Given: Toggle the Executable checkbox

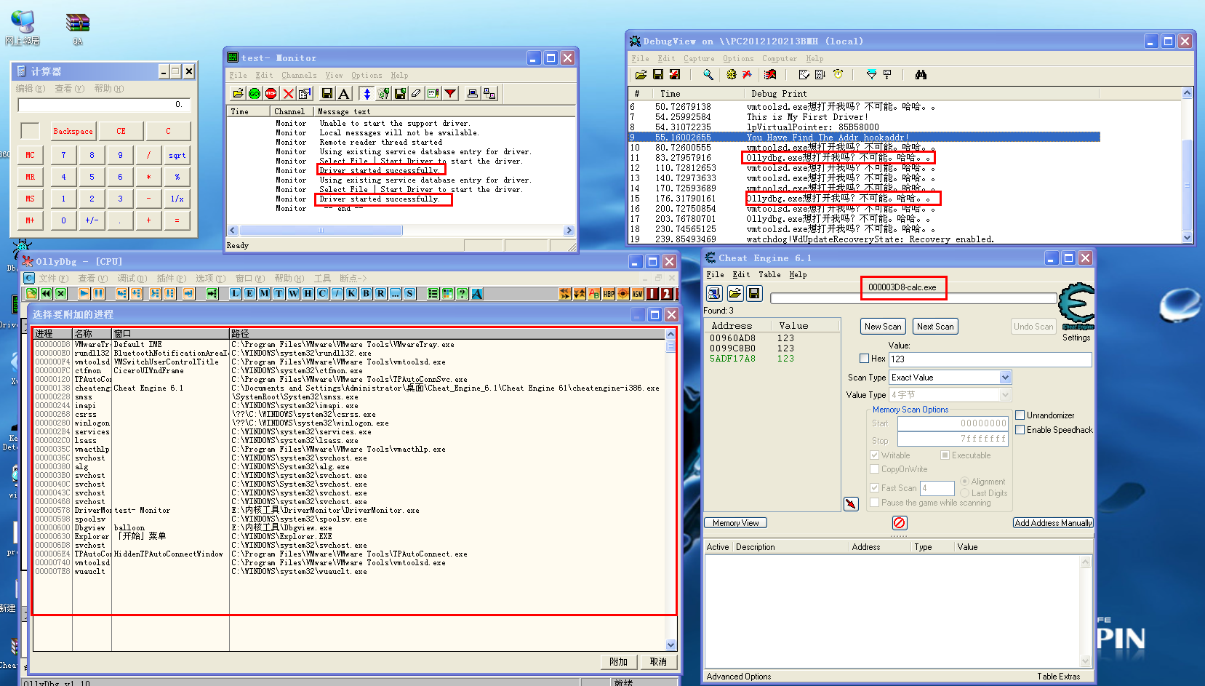Looking at the screenshot, I should pos(945,455).
